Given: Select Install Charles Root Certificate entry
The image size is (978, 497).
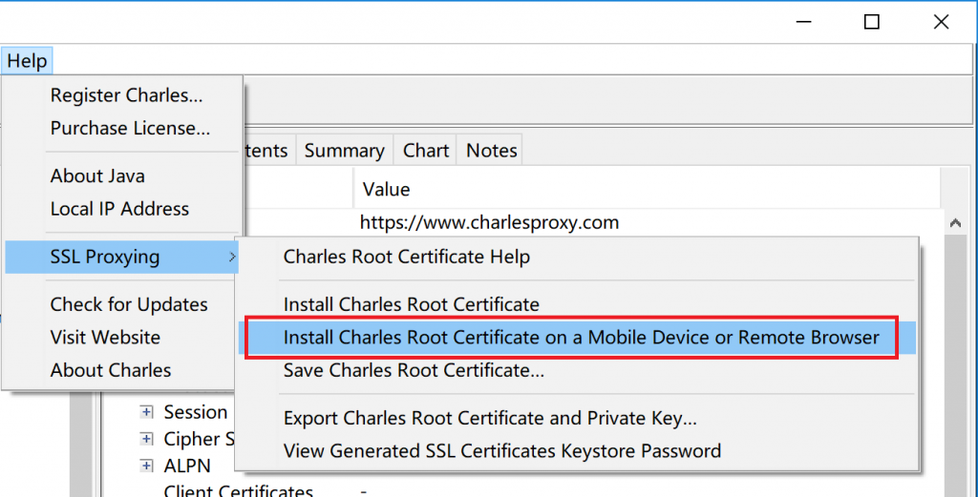Looking at the screenshot, I should (576, 304).
